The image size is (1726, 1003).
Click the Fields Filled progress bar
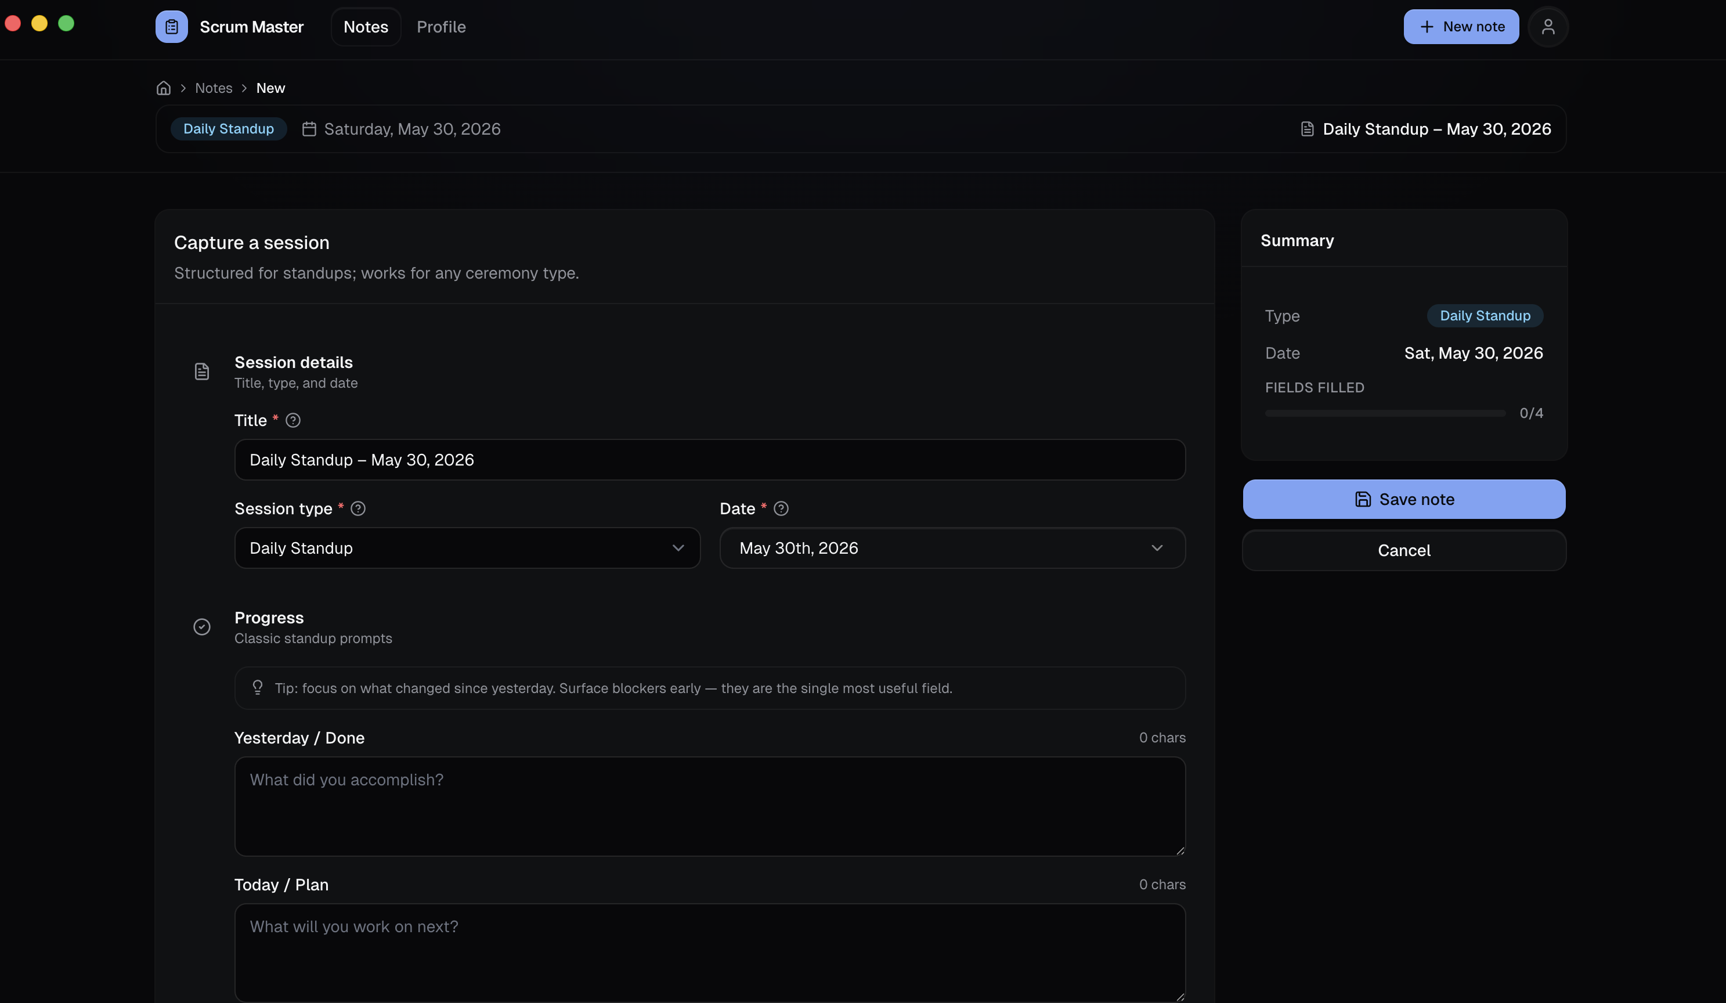click(1385, 413)
